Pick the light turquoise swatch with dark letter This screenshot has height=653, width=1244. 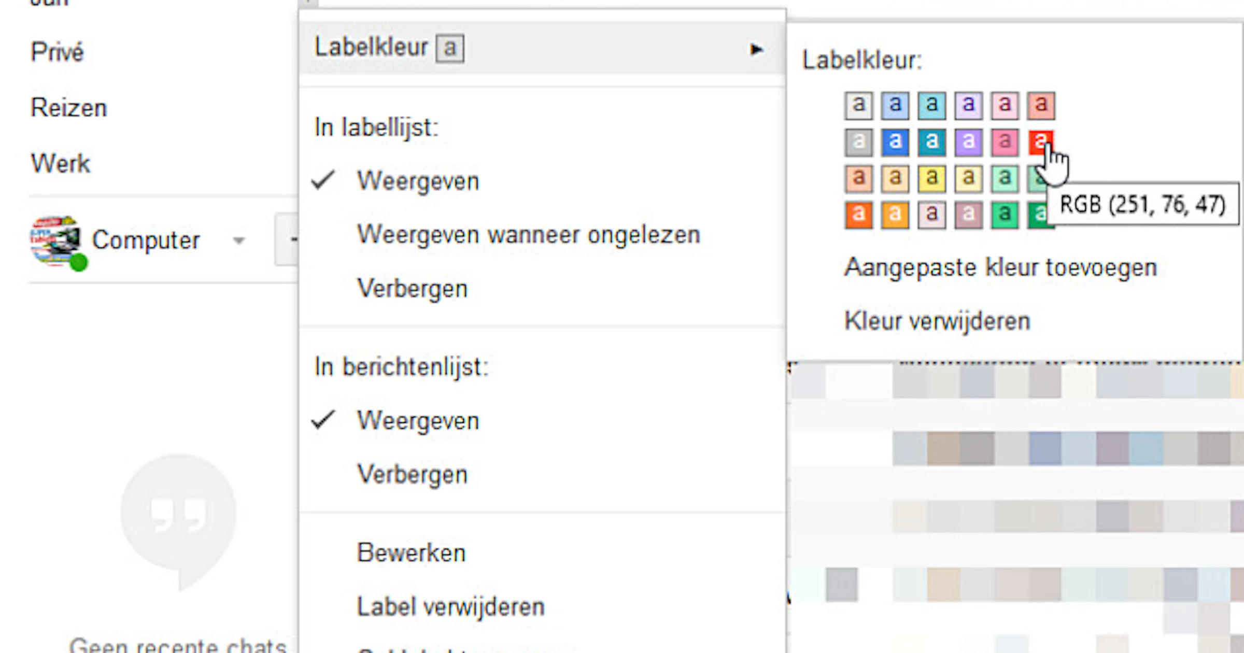click(932, 105)
